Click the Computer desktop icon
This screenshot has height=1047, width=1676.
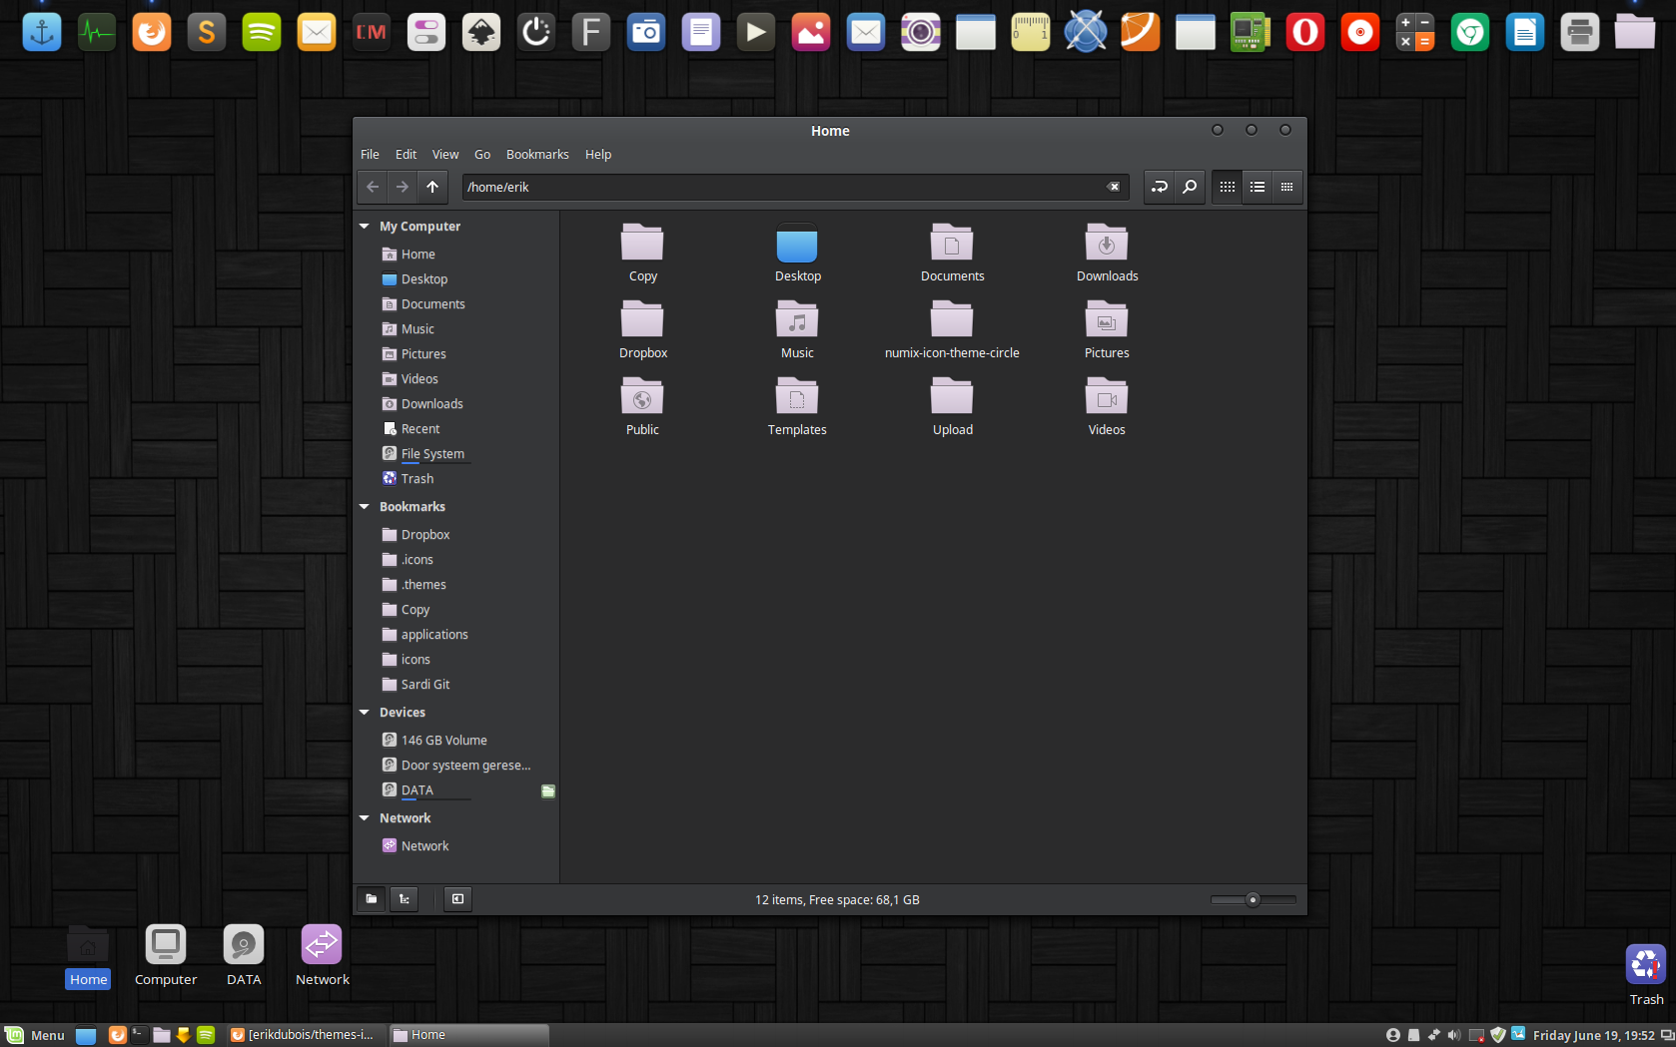coord(166,944)
